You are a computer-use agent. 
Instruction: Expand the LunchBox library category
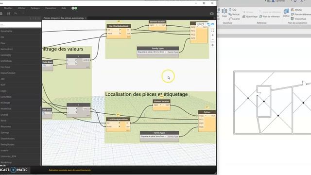click(6, 97)
